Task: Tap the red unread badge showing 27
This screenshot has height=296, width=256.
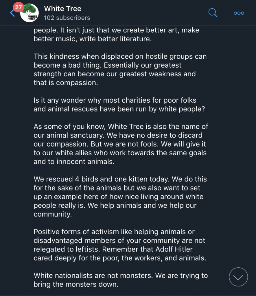Action: point(19,7)
